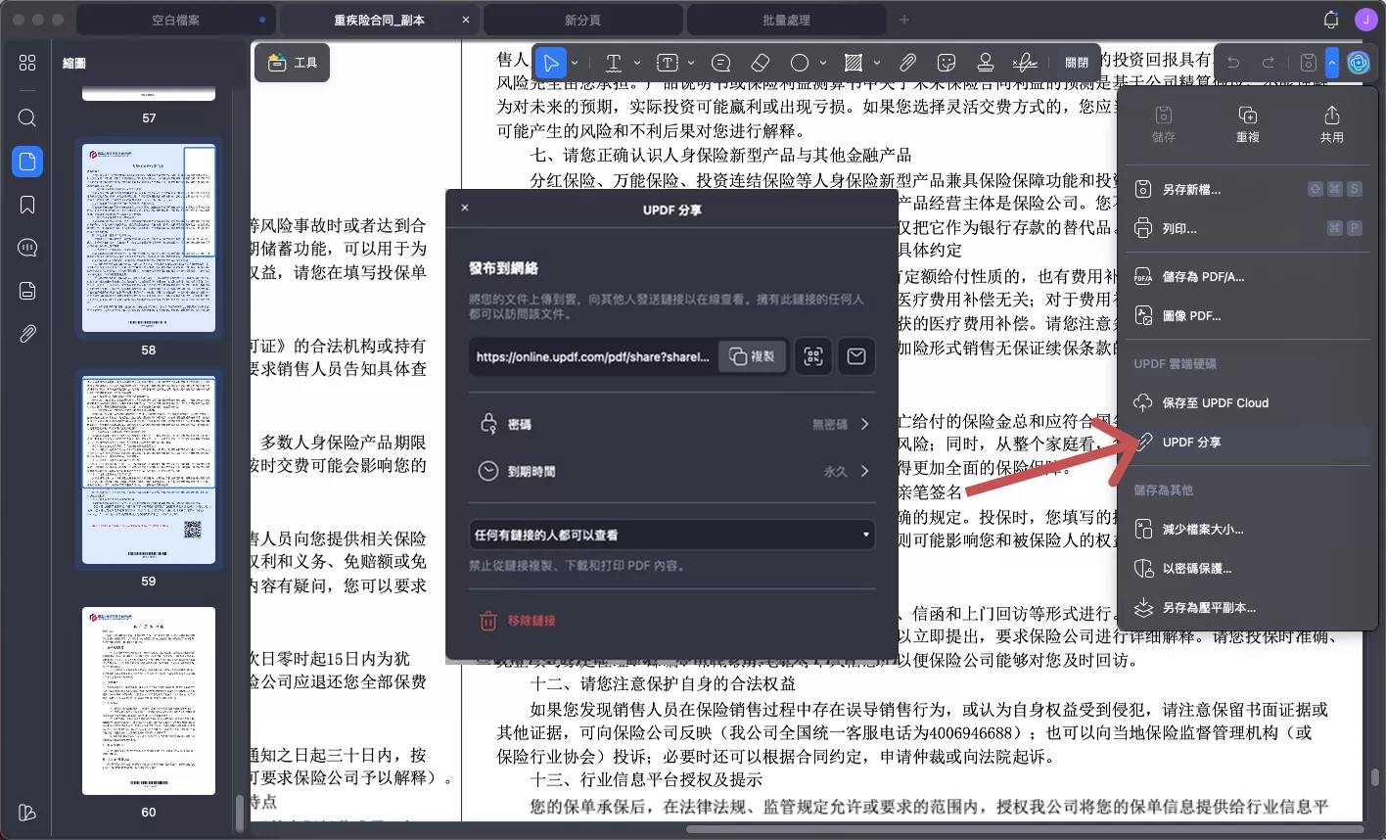Viewport: 1386px width, 840px height.
Task: Select the sticker tool
Action: coord(947,64)
